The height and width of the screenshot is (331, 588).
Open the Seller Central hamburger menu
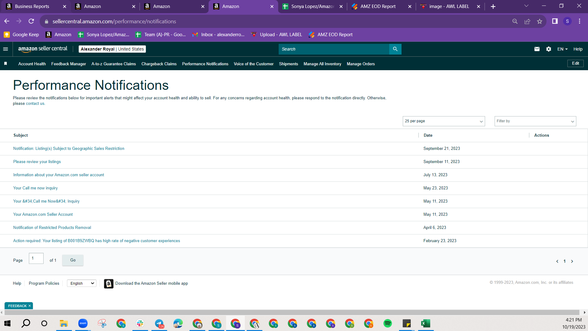coord(6,49)
